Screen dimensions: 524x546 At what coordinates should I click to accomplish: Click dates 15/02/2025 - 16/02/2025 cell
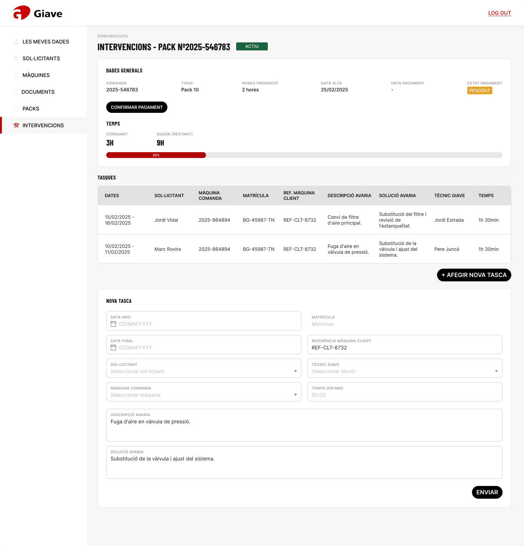coord(119,220)
